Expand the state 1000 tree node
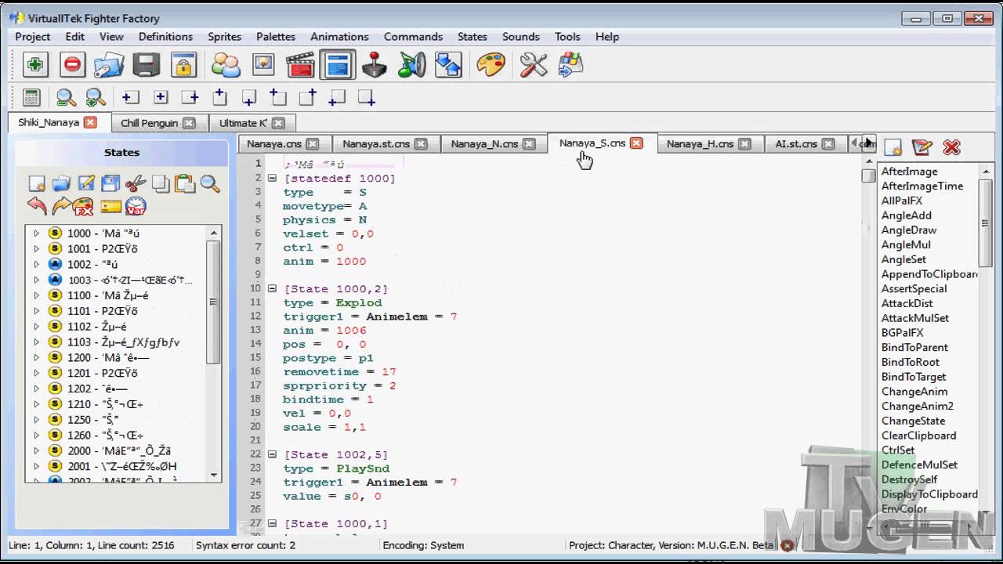 [36, 233]
